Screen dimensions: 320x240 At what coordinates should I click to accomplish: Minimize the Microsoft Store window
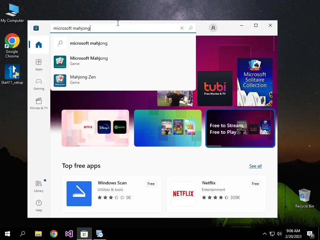[242, 25]
